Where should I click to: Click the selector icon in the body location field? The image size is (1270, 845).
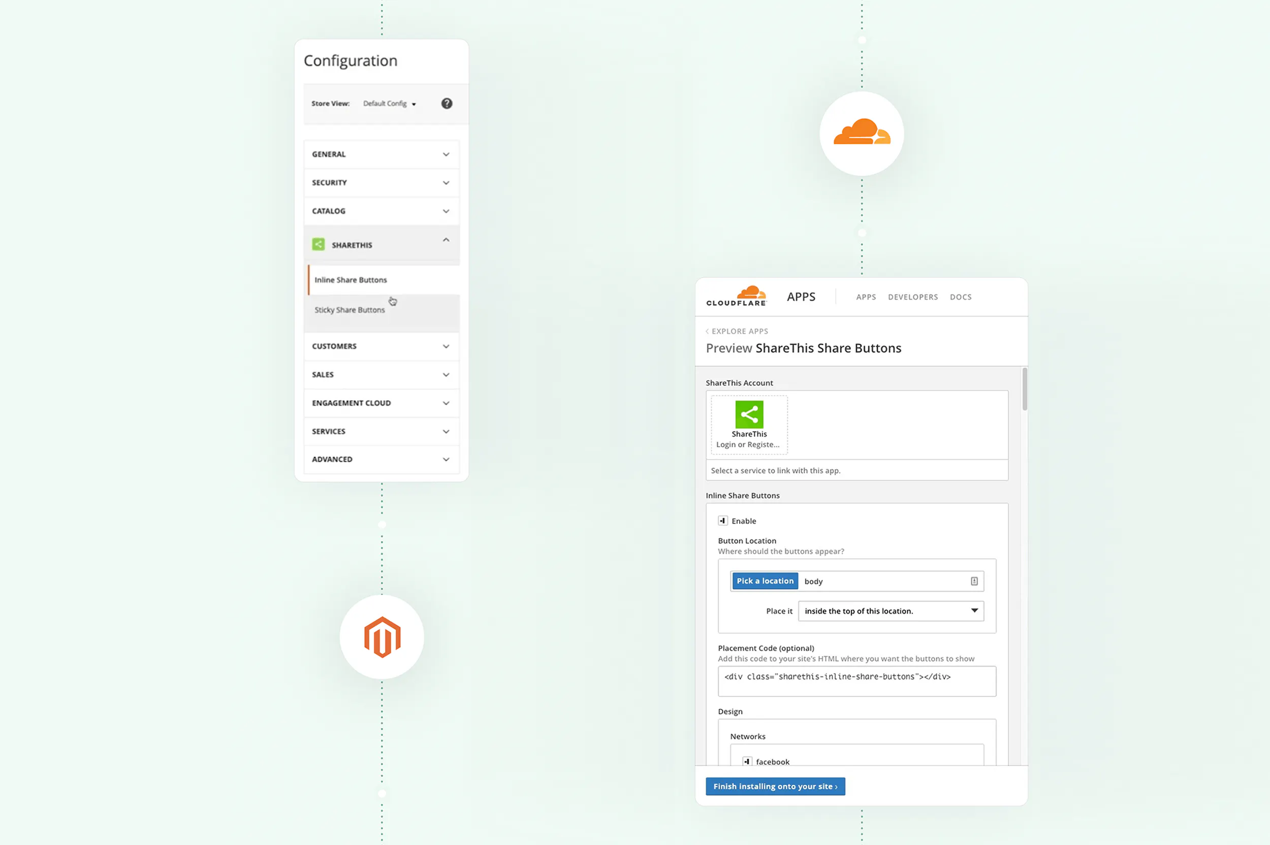tap(973, 581)
